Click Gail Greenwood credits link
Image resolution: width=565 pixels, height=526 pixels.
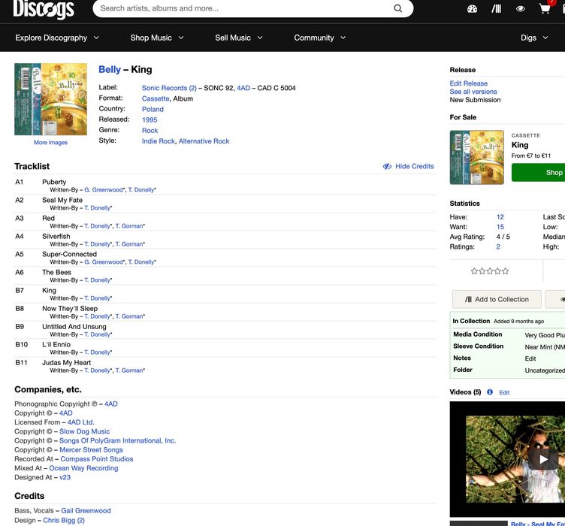click(x=86, y=510)
